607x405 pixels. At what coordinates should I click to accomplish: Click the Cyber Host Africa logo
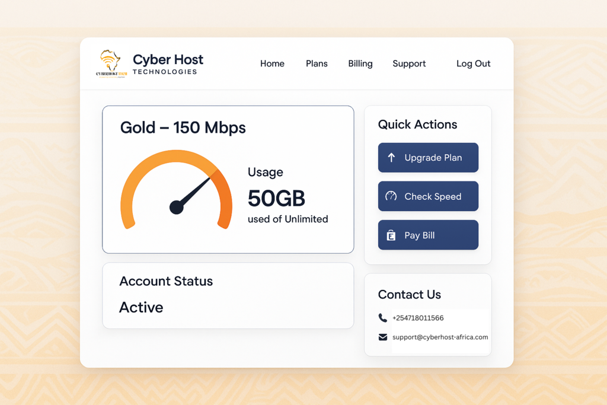click(x=111, y=63)
